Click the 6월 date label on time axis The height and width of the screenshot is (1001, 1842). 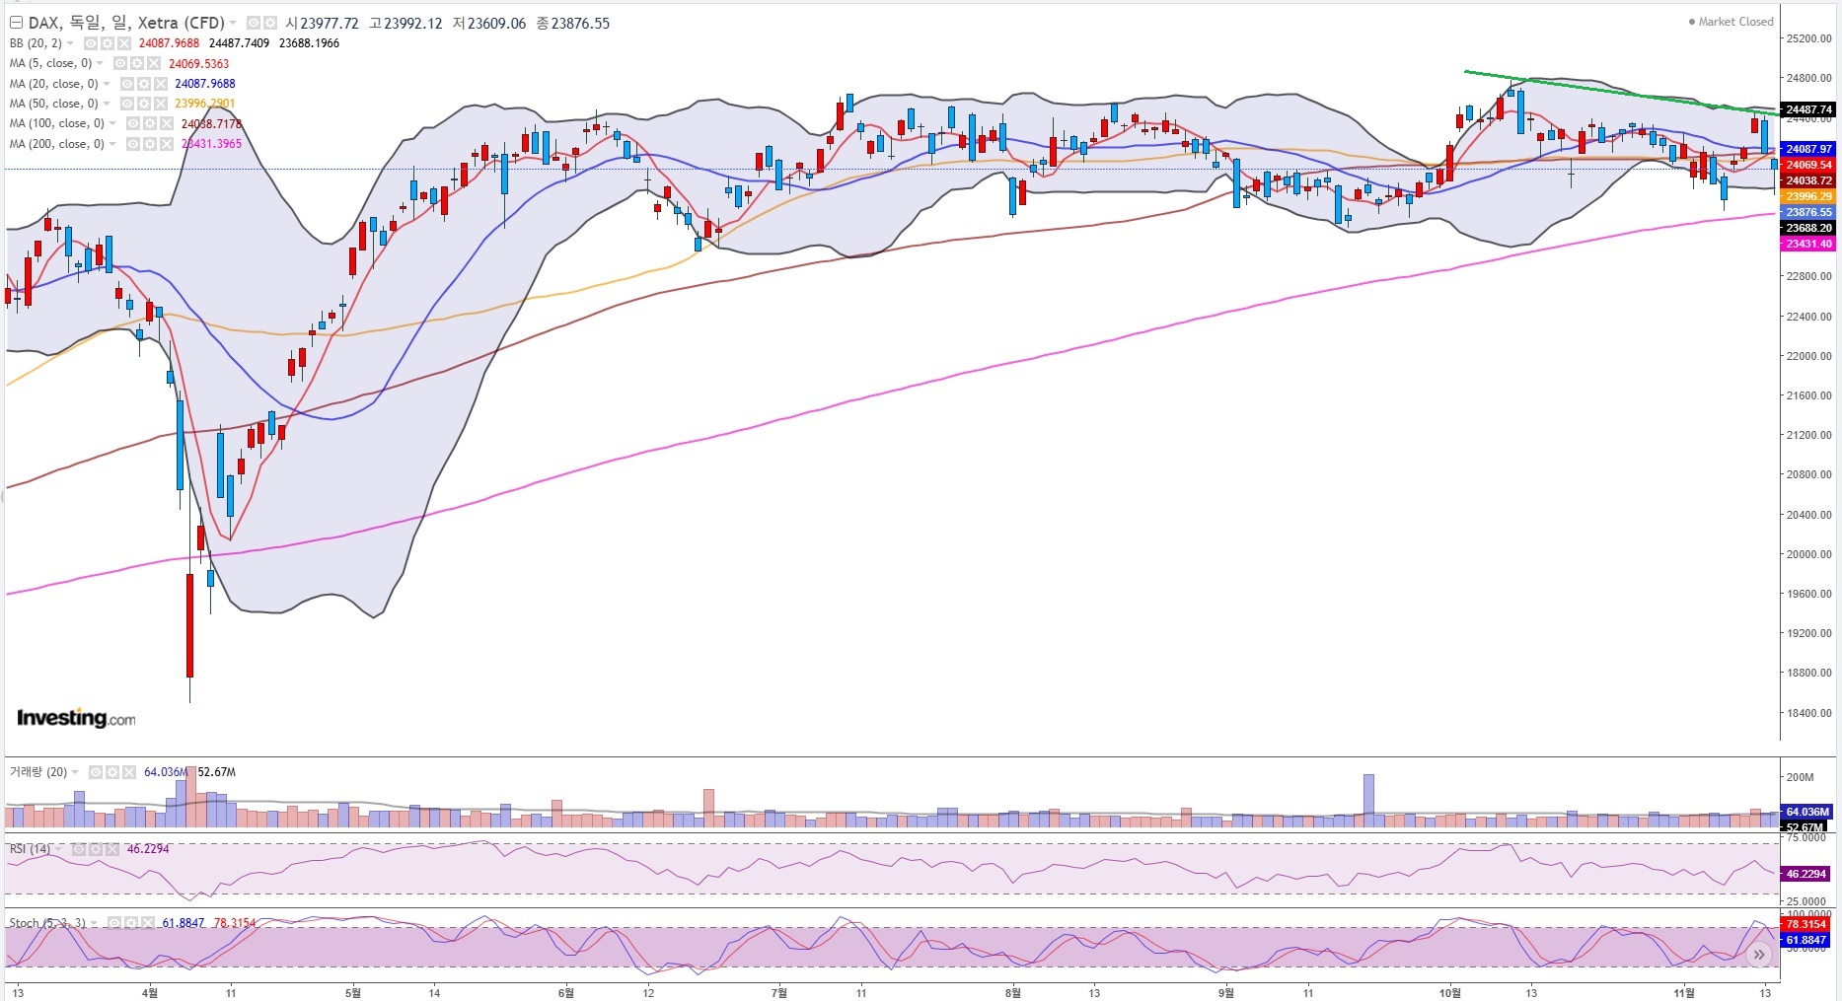tap(565, 992)
